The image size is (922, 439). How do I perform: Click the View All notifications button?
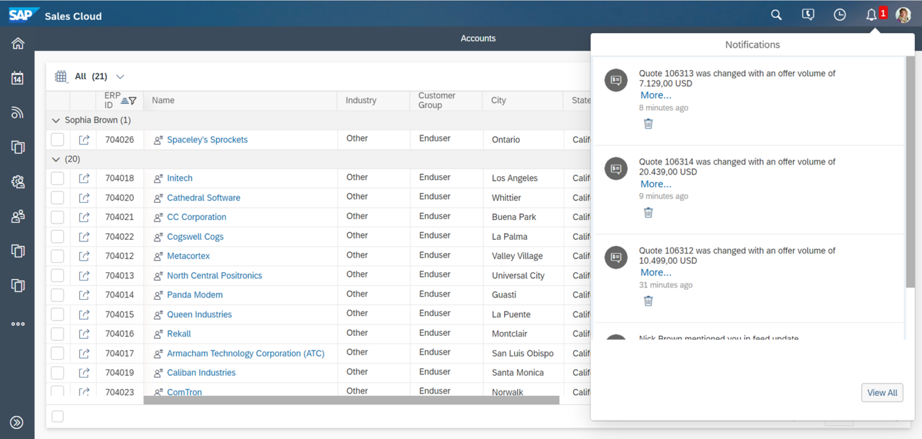pos(882,392)
